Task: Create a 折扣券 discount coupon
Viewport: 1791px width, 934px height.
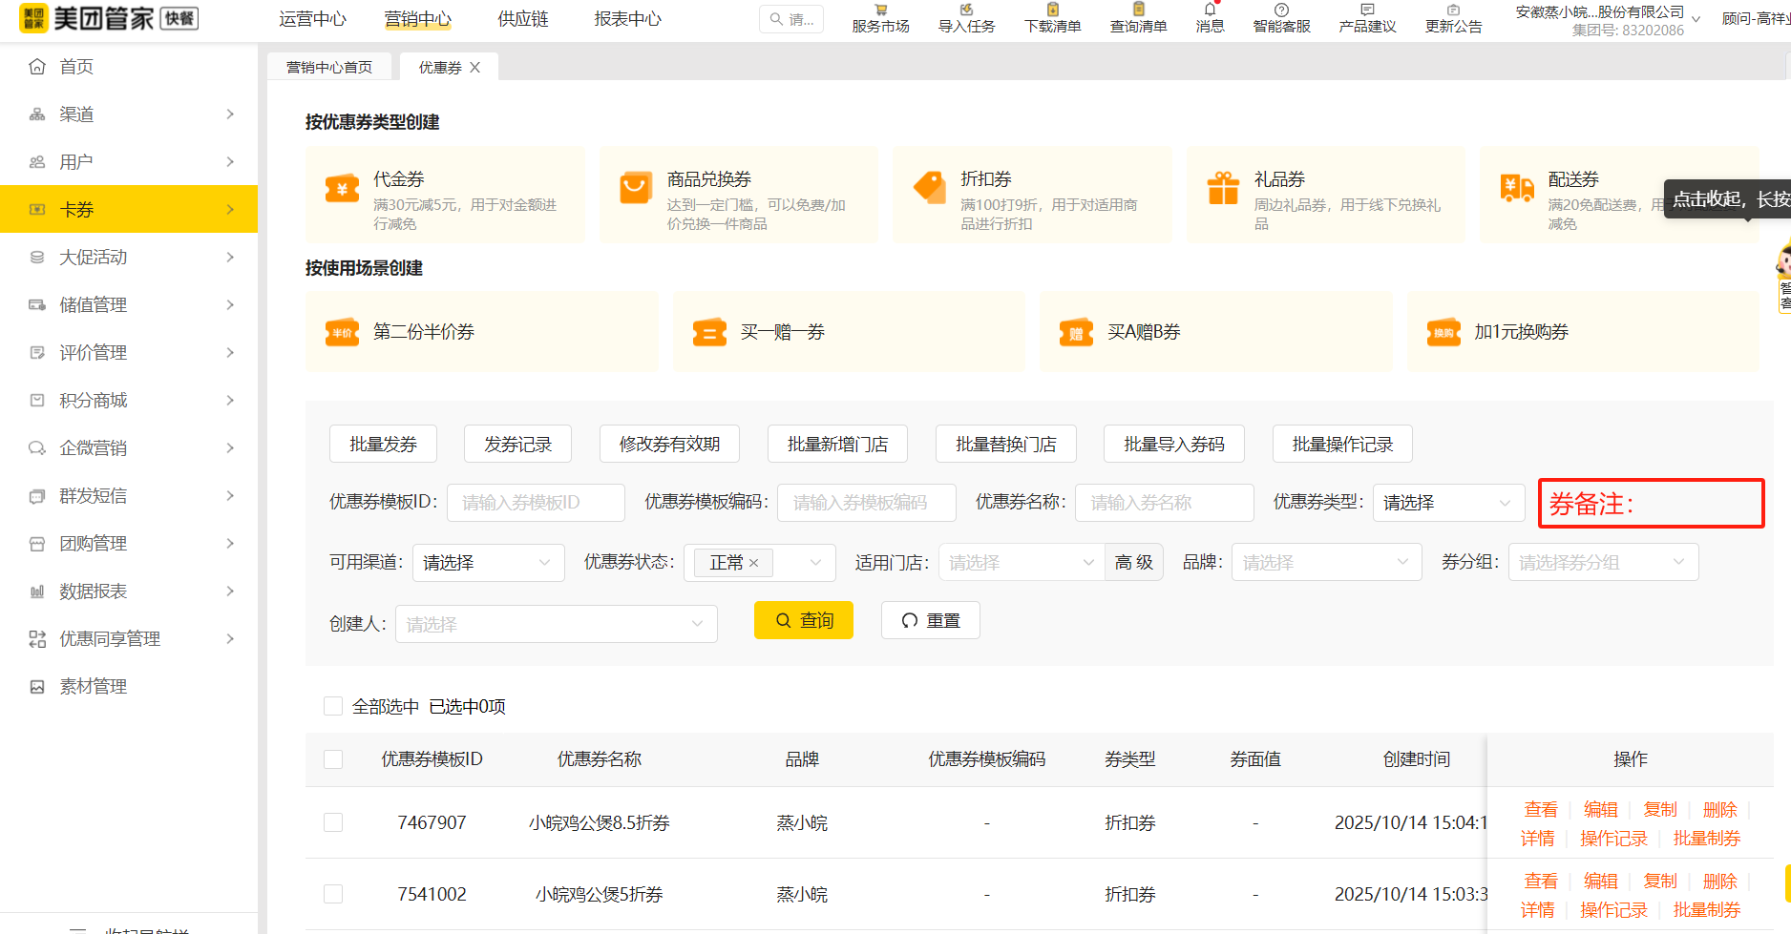Action: (1031, 195)
